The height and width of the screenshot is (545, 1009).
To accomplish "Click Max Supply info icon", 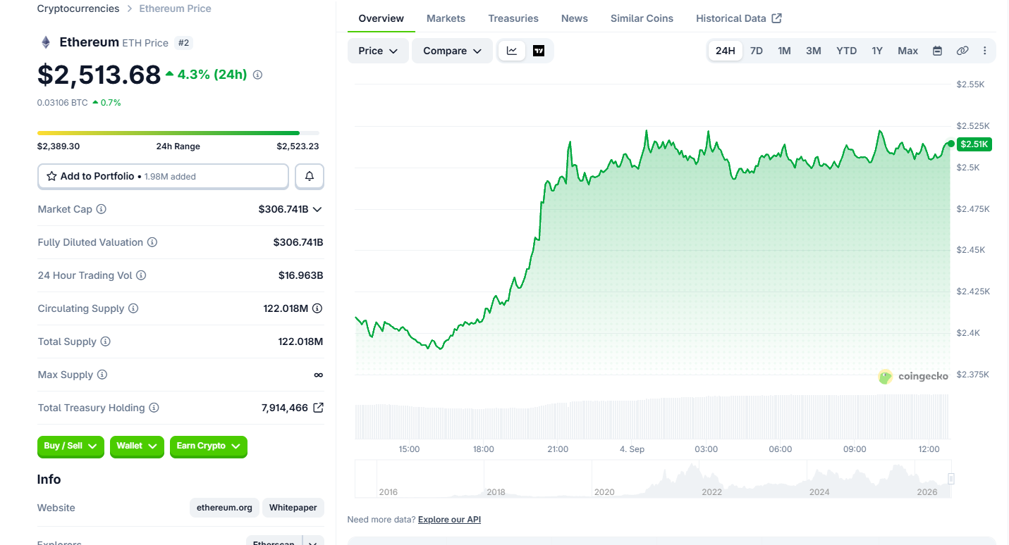I will 102,375.
